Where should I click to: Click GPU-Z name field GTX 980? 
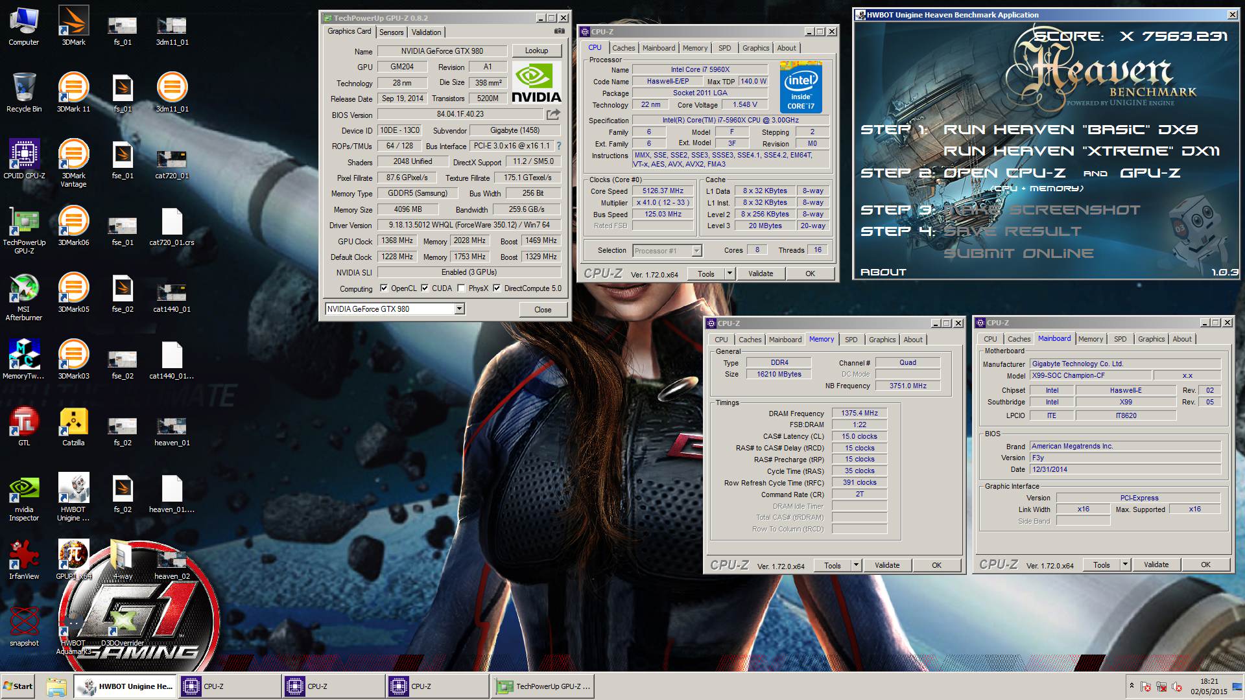442,51
